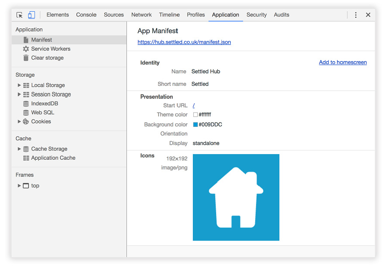Expand the top frame node
This screenshot has width=385, height=268.
(19, 186)
